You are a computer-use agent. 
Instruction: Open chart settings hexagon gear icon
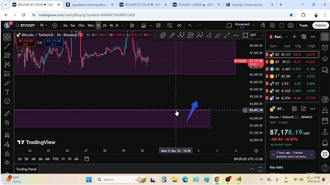272,25
